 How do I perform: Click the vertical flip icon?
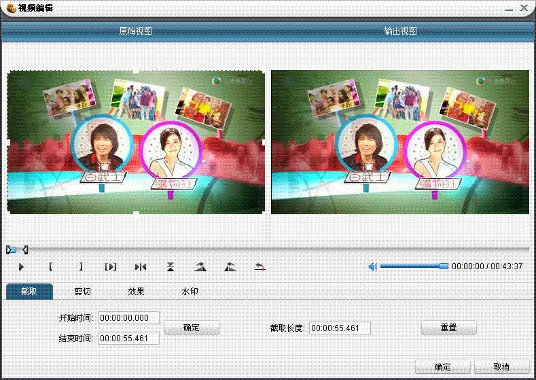tap(171, 266)
